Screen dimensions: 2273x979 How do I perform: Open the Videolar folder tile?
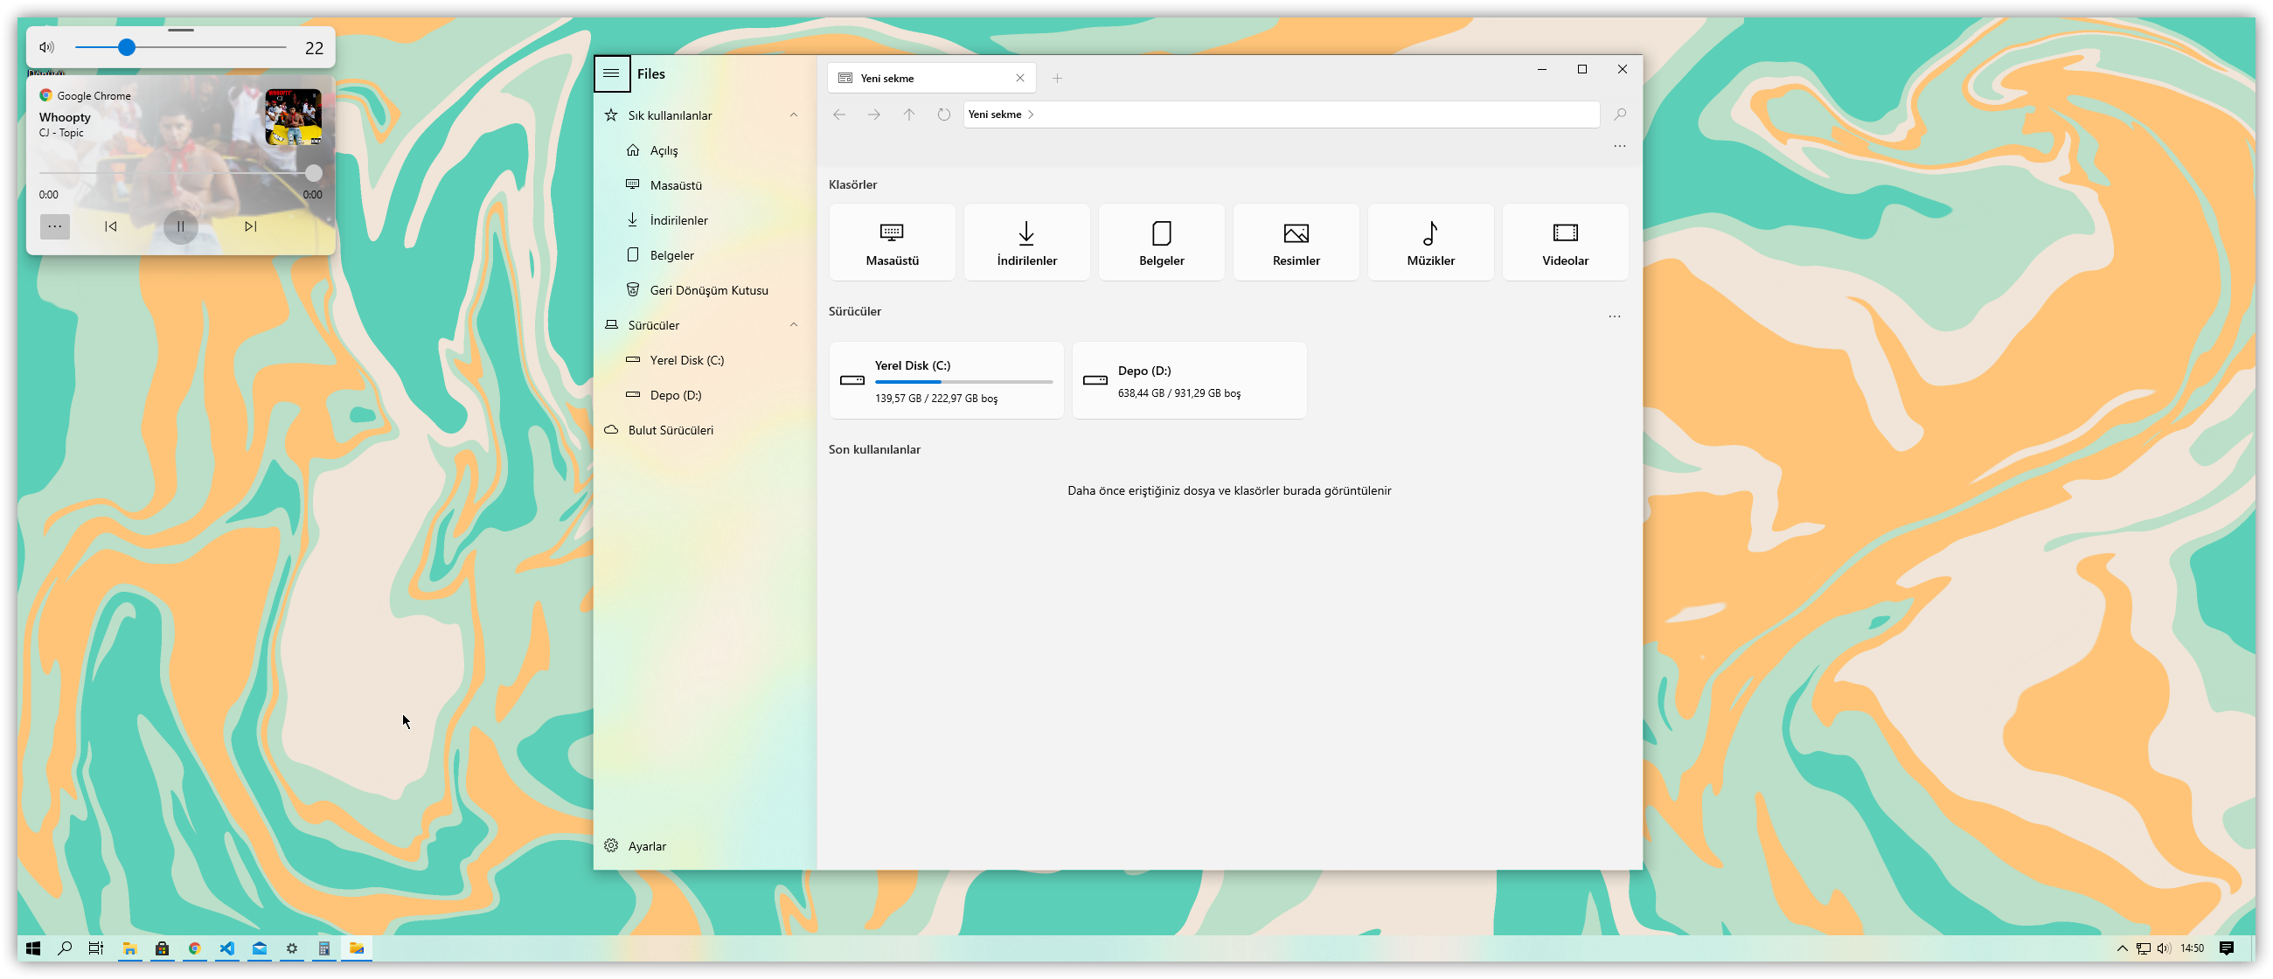pyautogui.click(x=1565, y=242)
